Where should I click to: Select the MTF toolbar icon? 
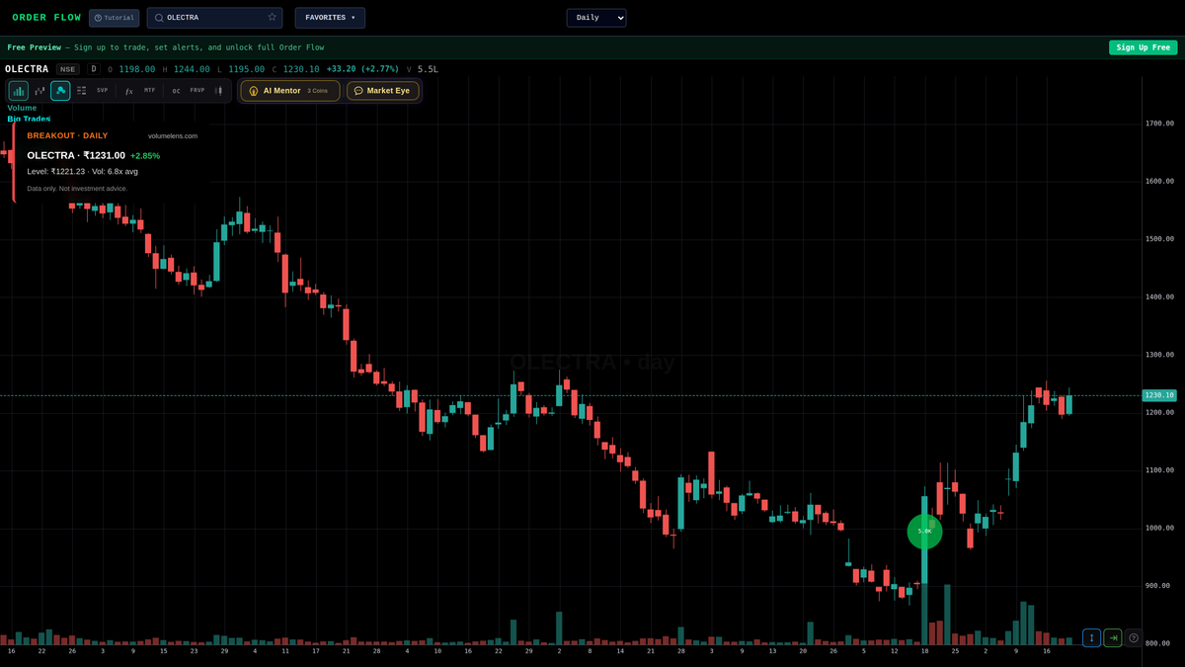pos(149,90)
